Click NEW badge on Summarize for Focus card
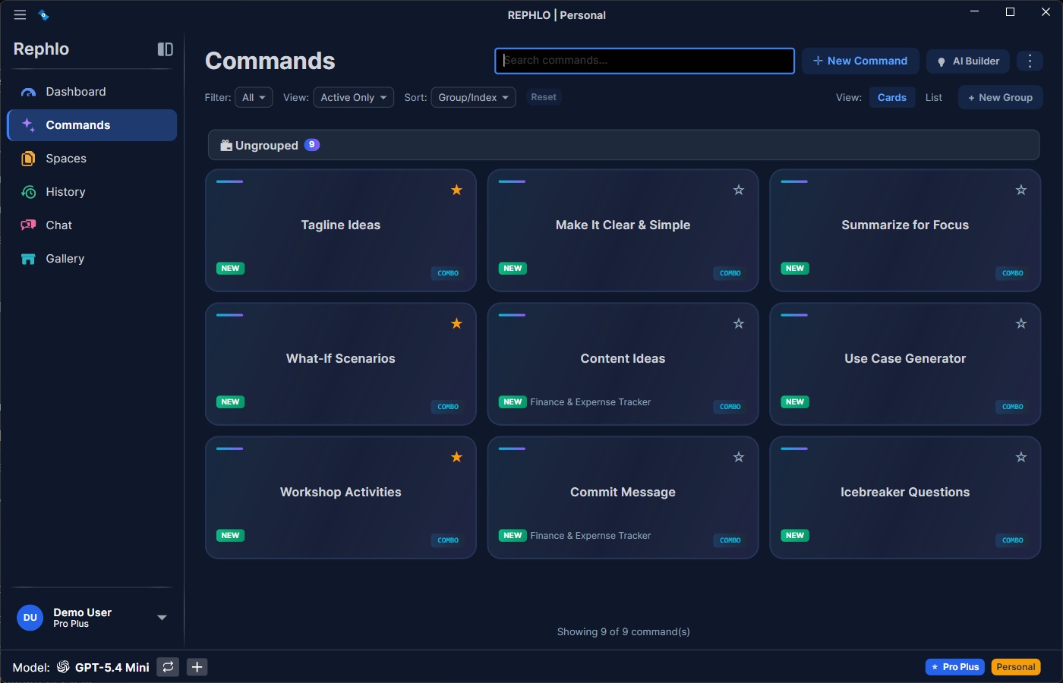Image resolution: width=1063 pixels, height=683 pixels. (x=795, y=269)
